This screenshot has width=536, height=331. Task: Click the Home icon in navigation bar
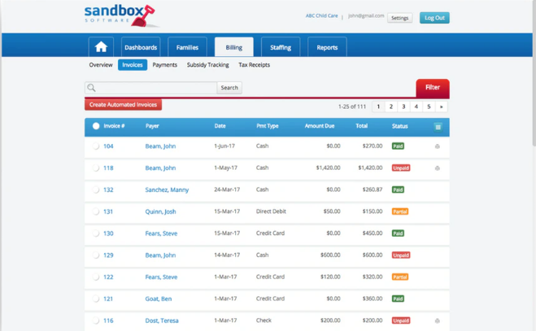(101, 47)
